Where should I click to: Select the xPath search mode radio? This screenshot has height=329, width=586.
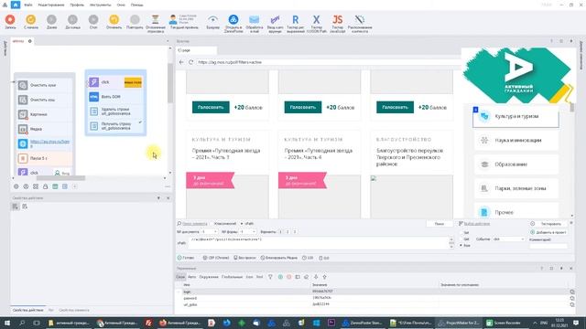(242, 223)
